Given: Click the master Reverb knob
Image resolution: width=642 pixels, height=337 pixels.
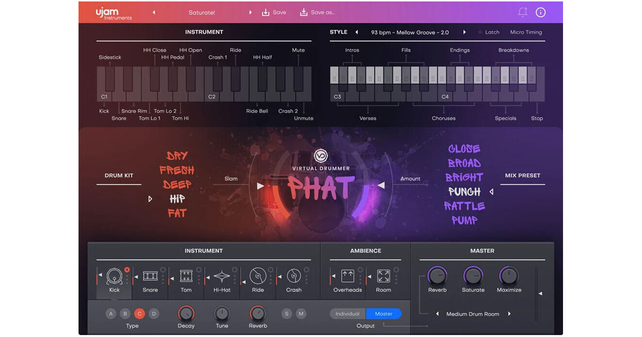Looking at the screenshot, I should point(437,276).
